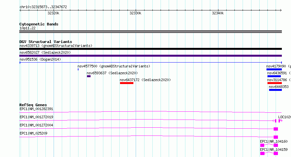Open variant label nsv6582027 (Sedlazeck2020)
This screenshot has height=157, width=291.
45,52
